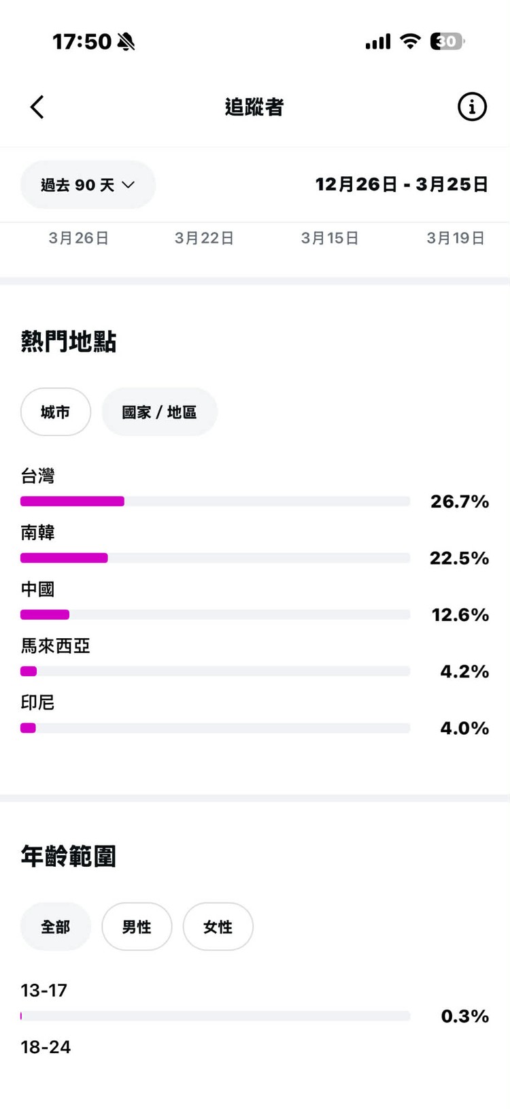Image resolution: width=510 pixels, height=1109 pixels.
Task: Open the info icon on the 追蹤者 header
Action: (x=472, y=107)
